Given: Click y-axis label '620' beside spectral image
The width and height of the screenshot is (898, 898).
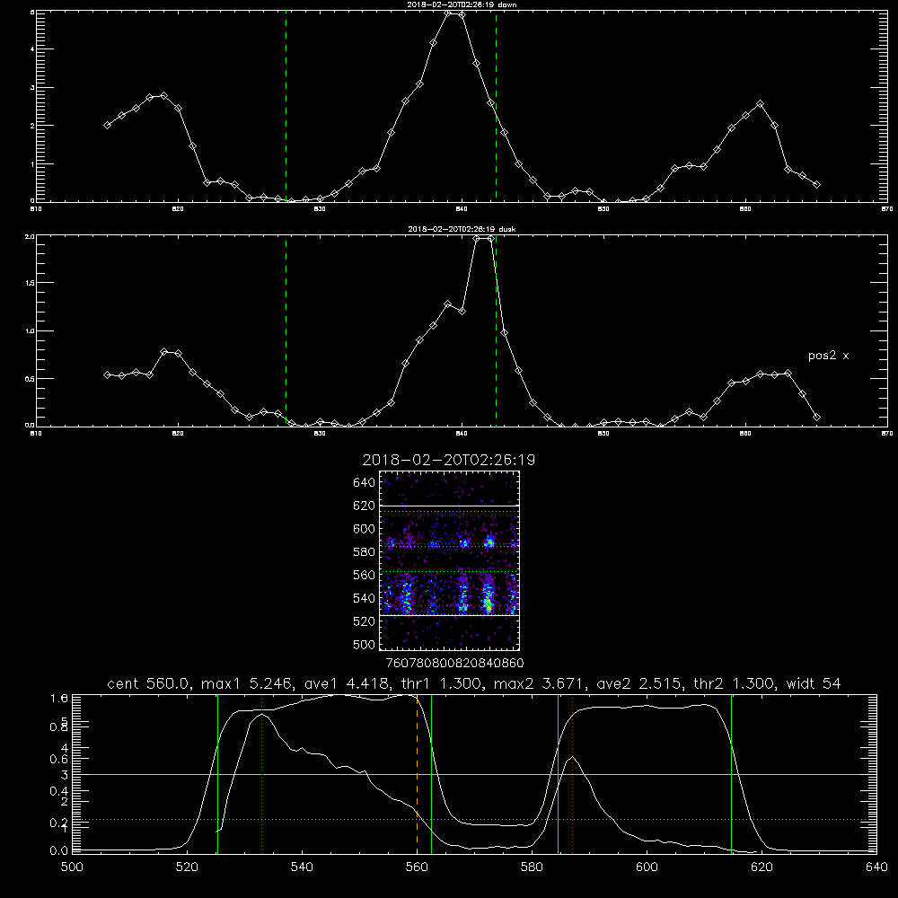Looking at the screenshot, I should (365, 506).
